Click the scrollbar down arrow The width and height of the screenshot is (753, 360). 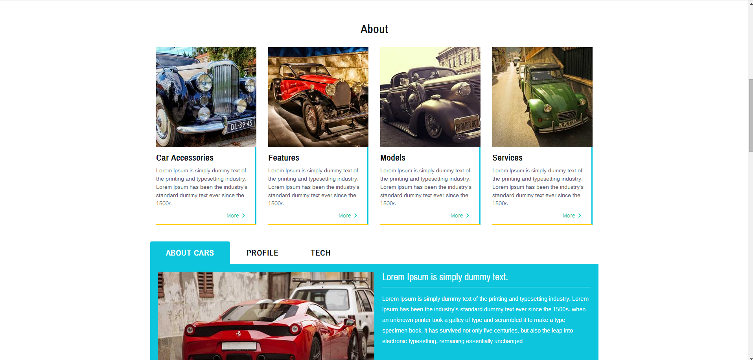click(751, 358)
